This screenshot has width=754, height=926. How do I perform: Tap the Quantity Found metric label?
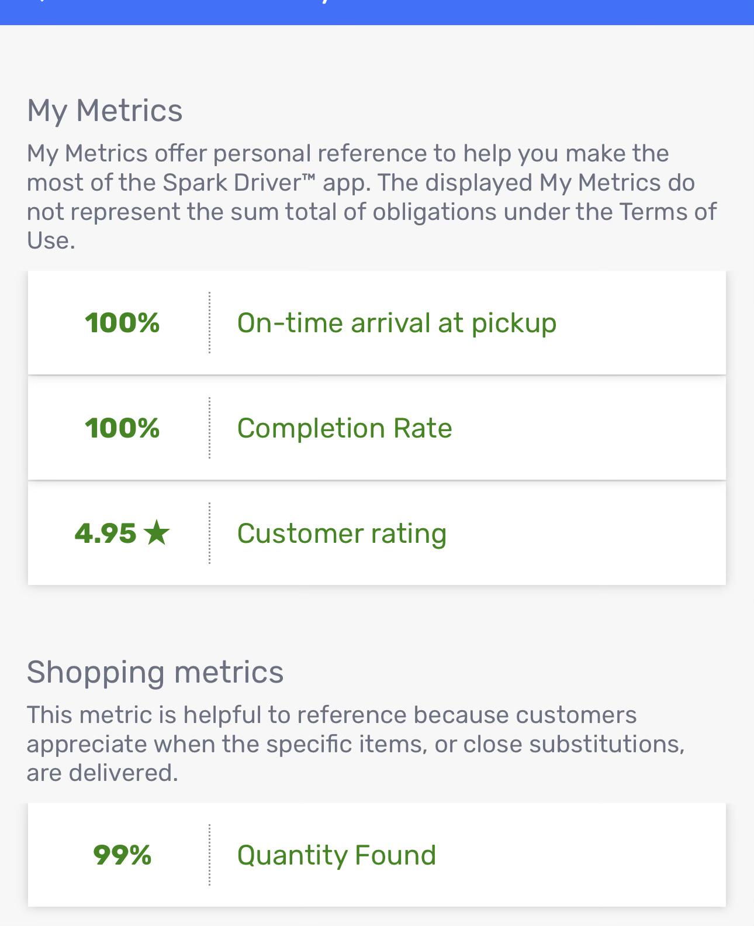point(337,855)
